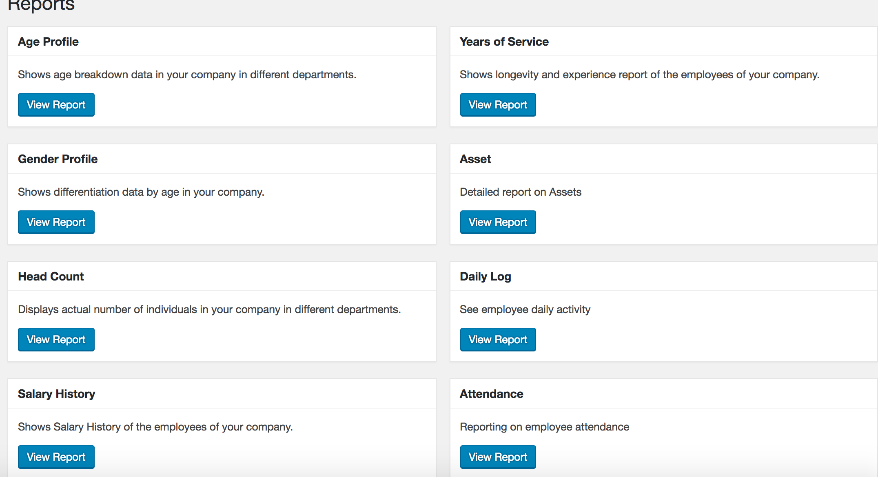Open the Asset report
878x477 pixels.
tap(498, 222)
